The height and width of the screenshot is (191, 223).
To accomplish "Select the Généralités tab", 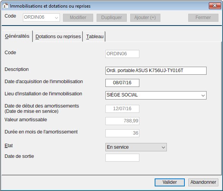I will coord(17,36).
